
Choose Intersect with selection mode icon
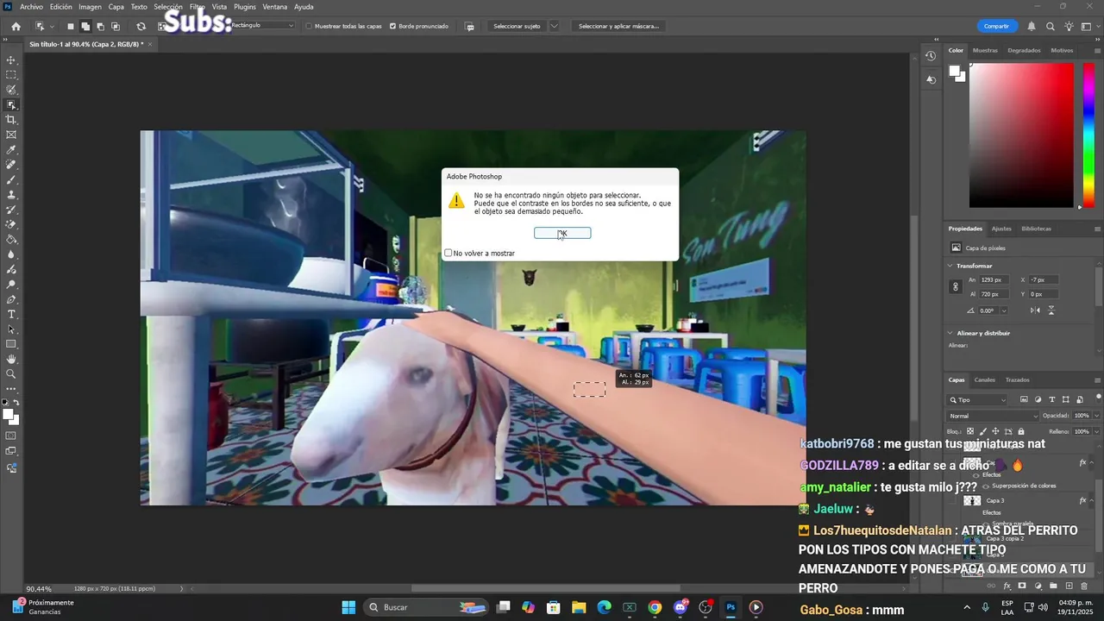116,26
